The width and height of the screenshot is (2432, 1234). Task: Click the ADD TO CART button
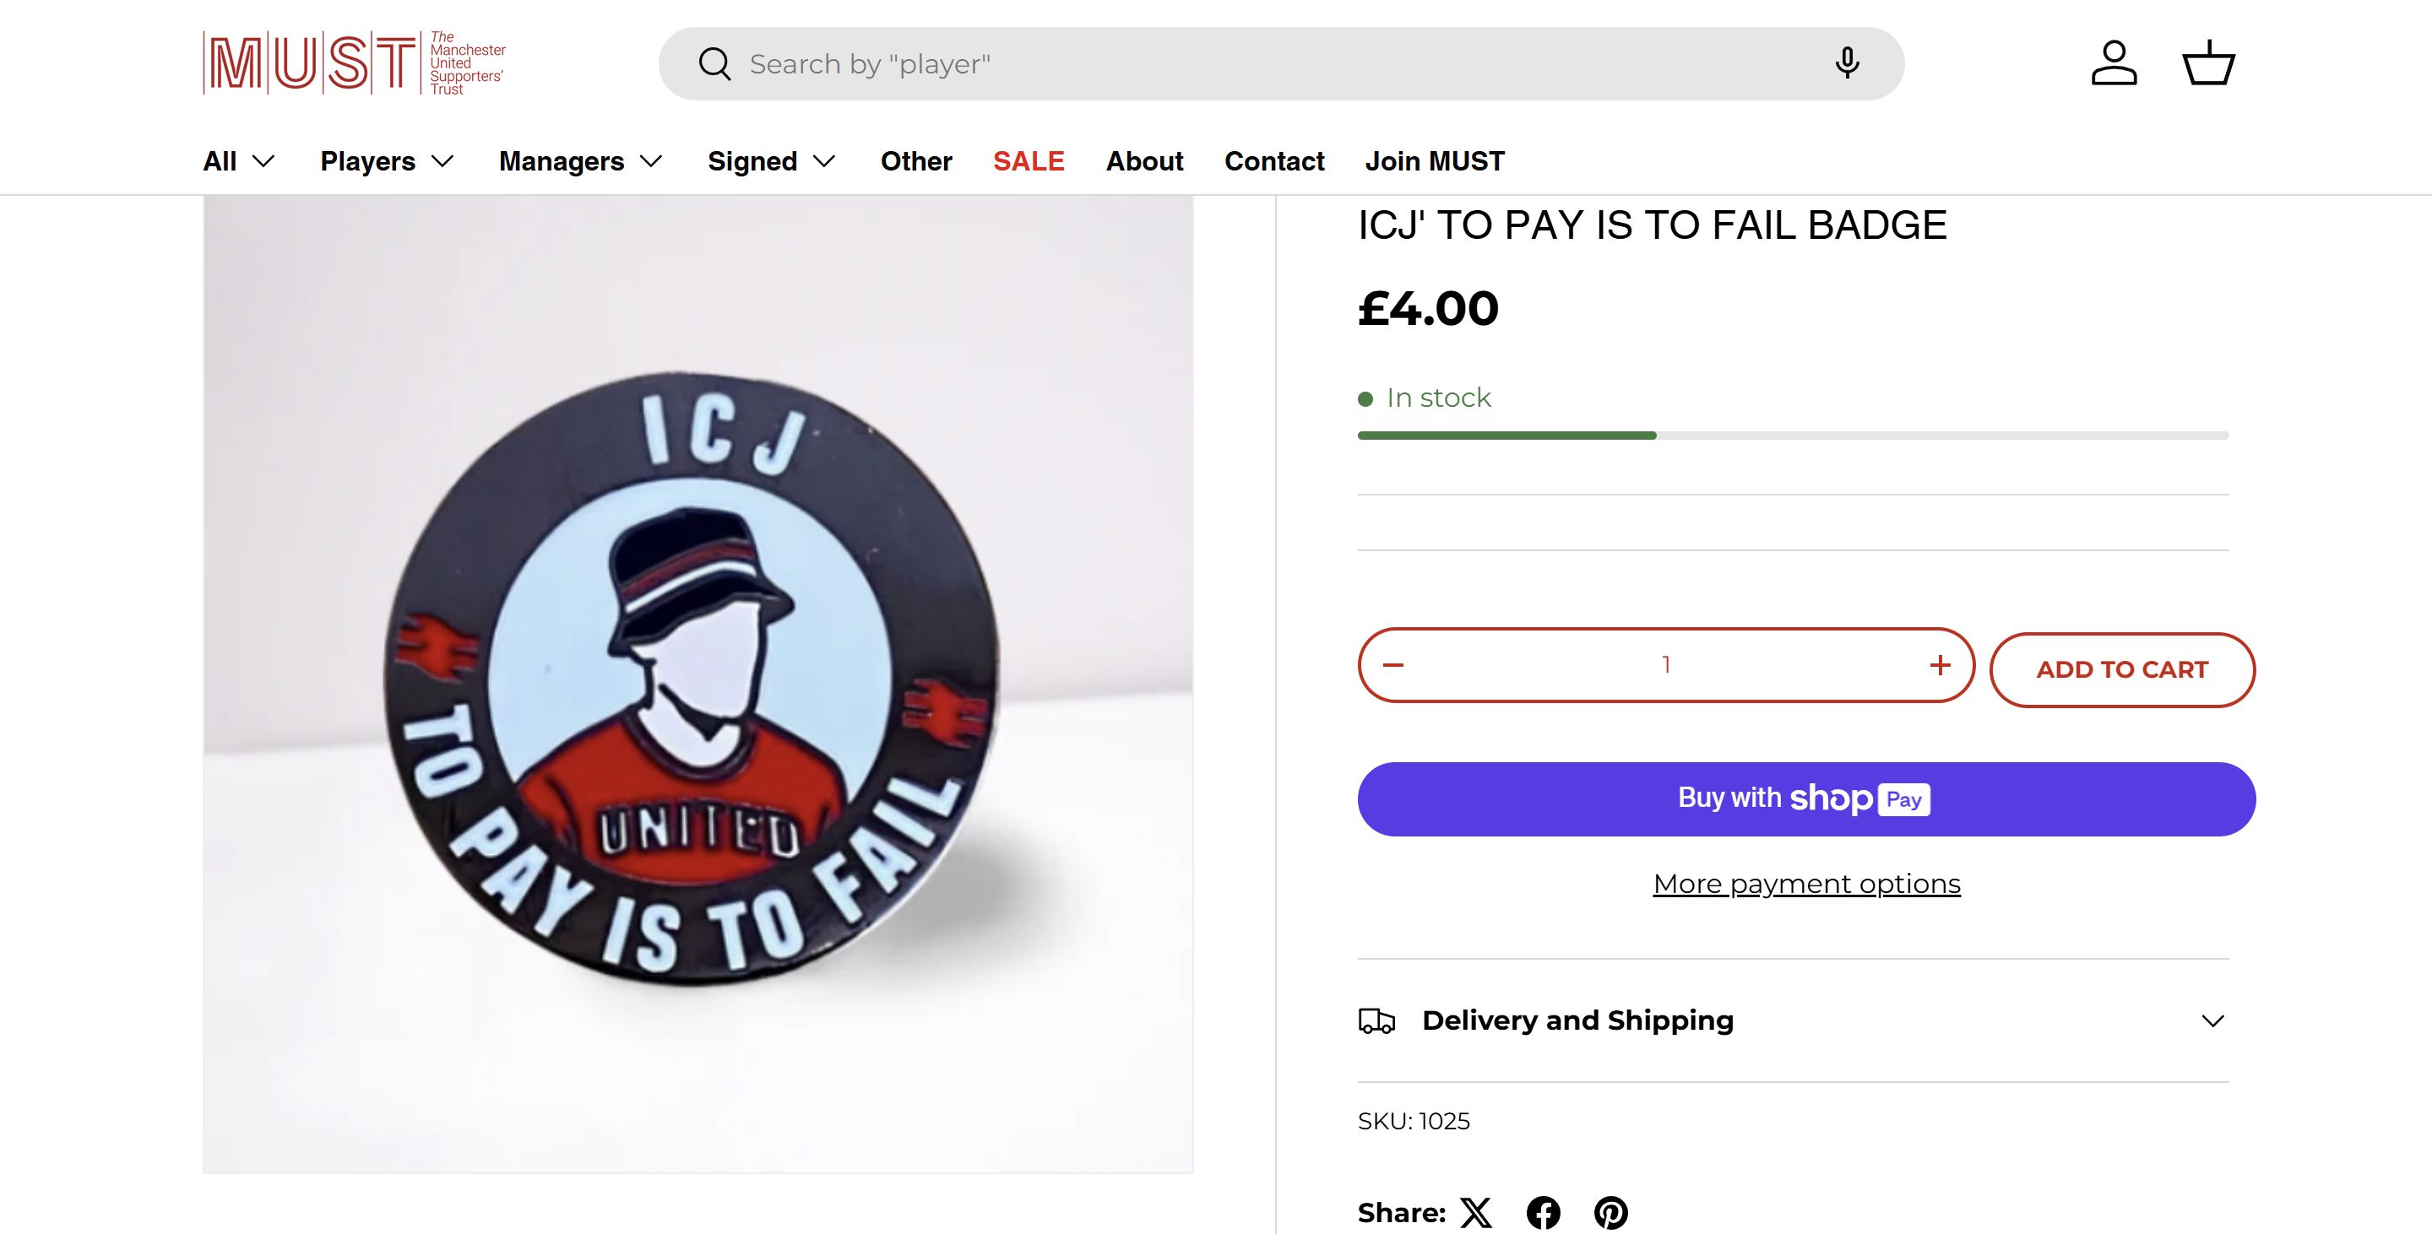[x=2121, y=670]
